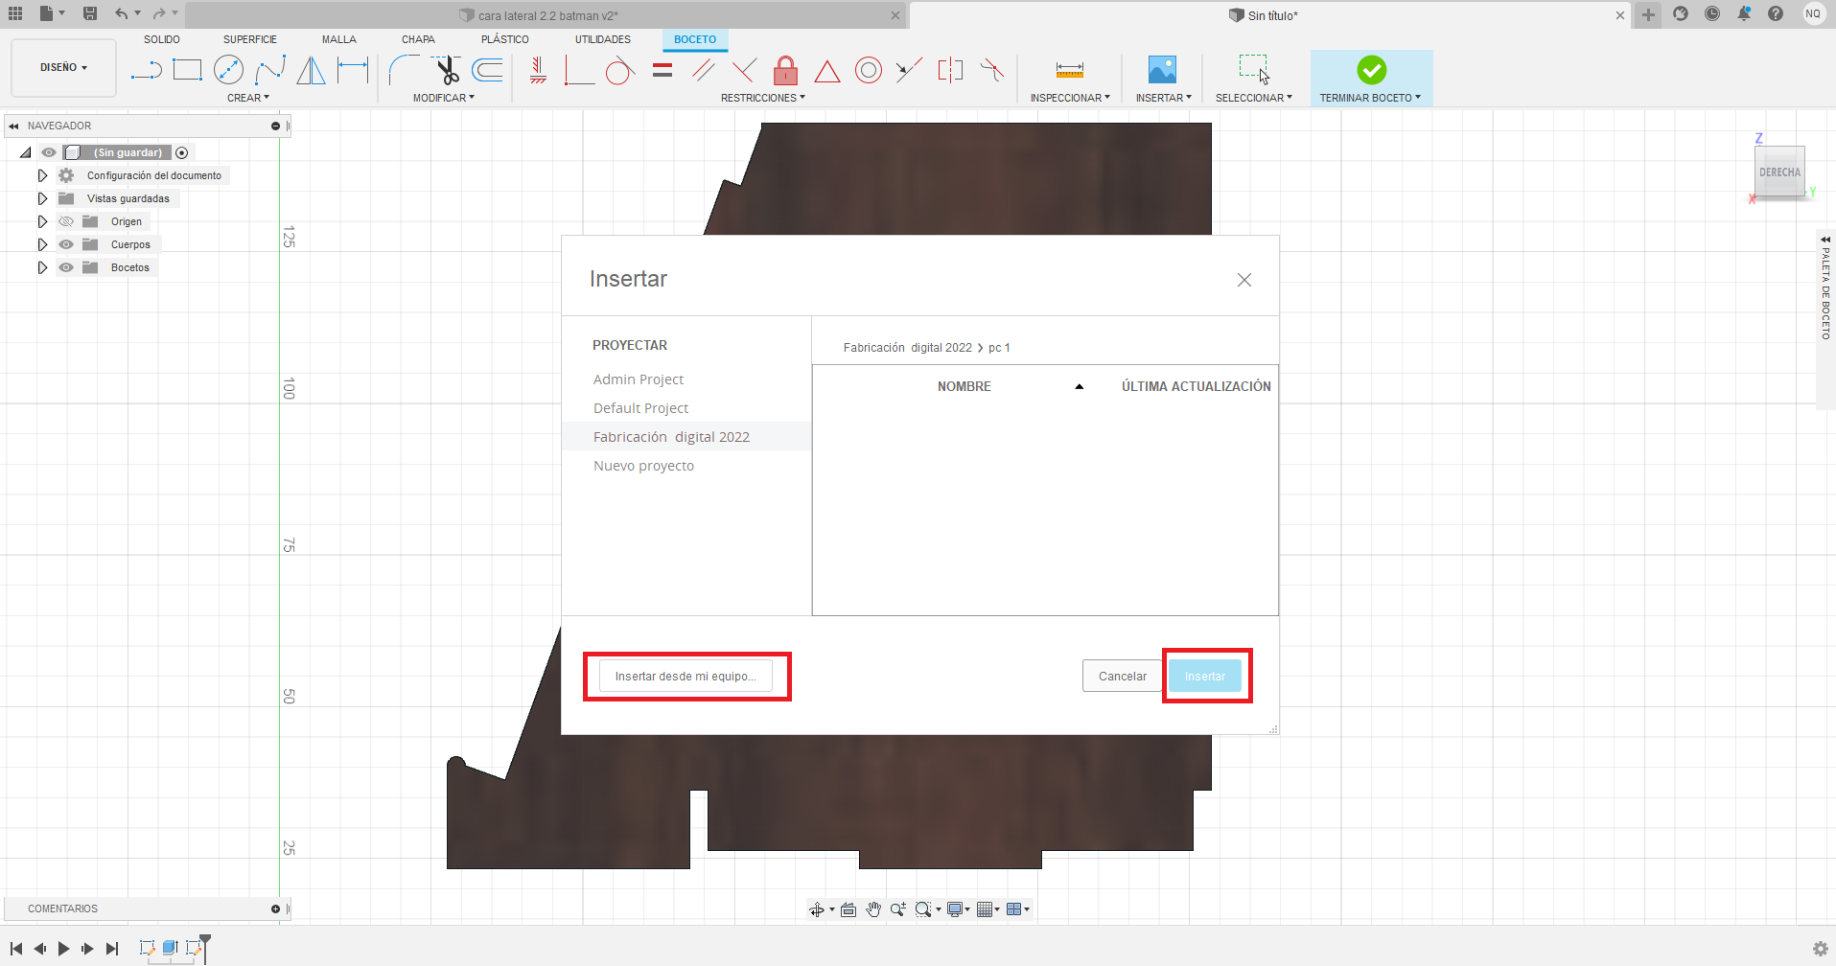Open the MODIFICAR dropdown menu
The height and width of the screenshot is (966, 1836).
444,98
